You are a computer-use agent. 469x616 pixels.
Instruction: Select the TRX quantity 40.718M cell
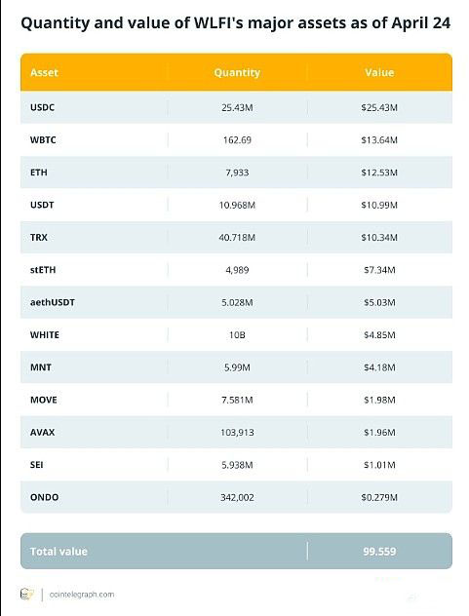[237, 237]
